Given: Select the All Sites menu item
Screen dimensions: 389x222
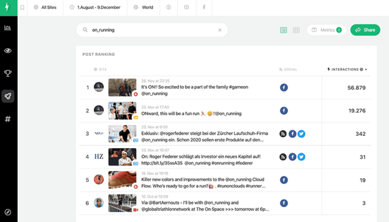Looking at the screenshot, I should [x=45, y=7].
